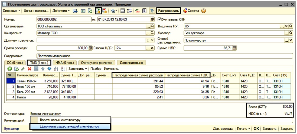This screenshot has height=134, width=297.
Task: Select Дополнить существующий счет-фактуру menu item
Action: tap(69, 126)
